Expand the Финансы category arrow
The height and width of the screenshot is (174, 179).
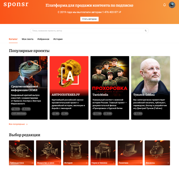point(168,163)
